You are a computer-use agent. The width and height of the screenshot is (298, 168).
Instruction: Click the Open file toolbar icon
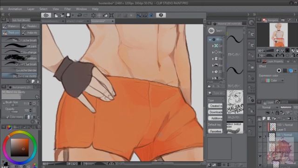point(62,15)
